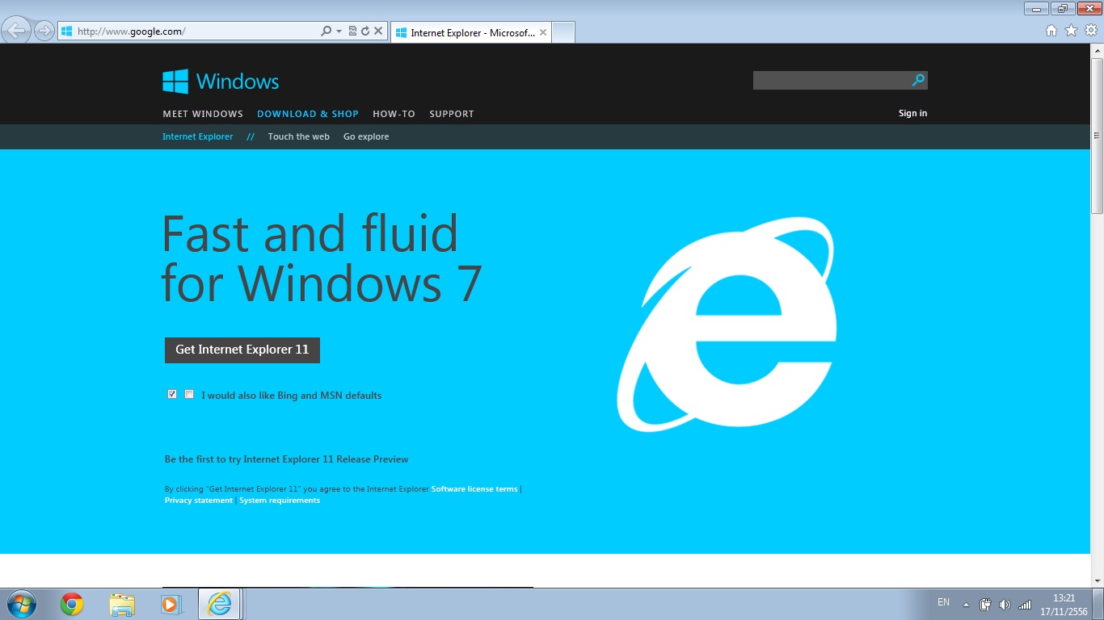Refresh the page with the reload icon
The image size is (1104, 620).
pos(365,31)
